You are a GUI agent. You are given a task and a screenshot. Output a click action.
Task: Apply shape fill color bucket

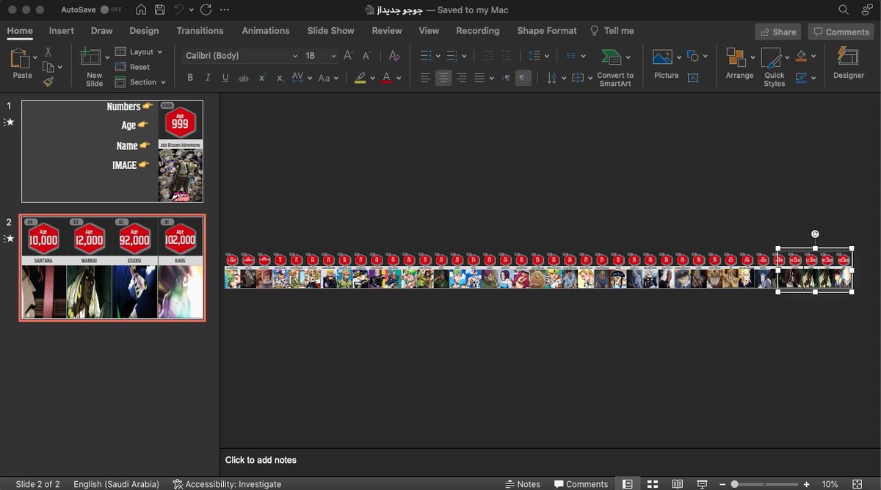click(802, 56)
